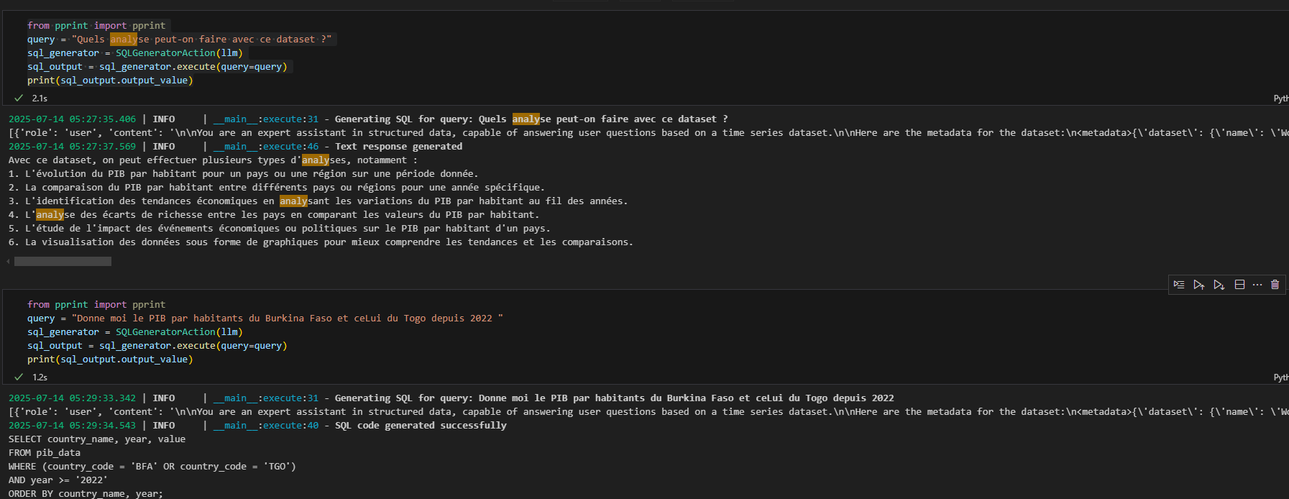Viewport: 1289px width, 499px height.
Task: Click item "1. L'évolution du PIB par habitant..."
Action: coord(243,174)
